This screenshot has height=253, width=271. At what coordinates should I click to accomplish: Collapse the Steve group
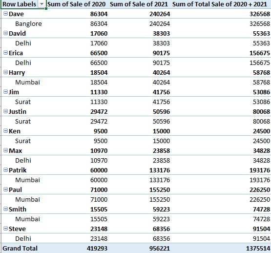[5, 229]
